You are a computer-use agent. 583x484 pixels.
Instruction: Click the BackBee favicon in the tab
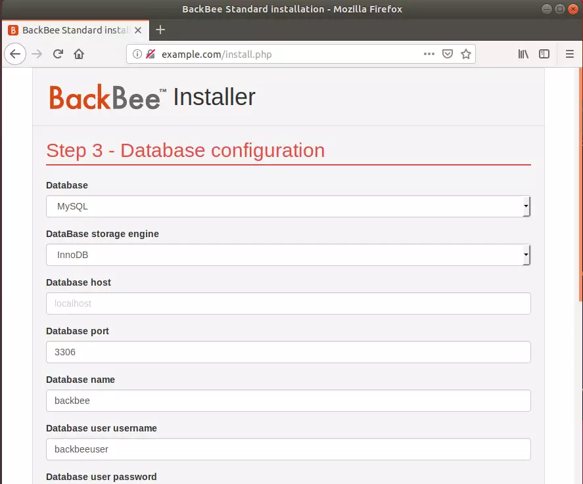coord(13,30)
